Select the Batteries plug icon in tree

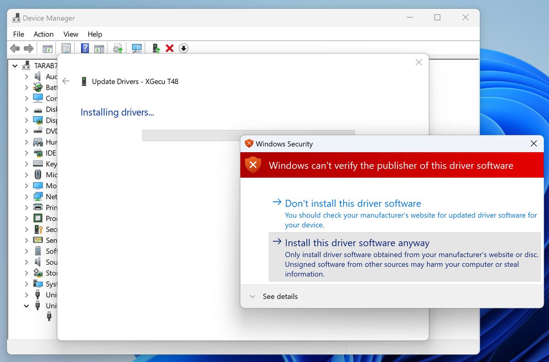[38, 87]
